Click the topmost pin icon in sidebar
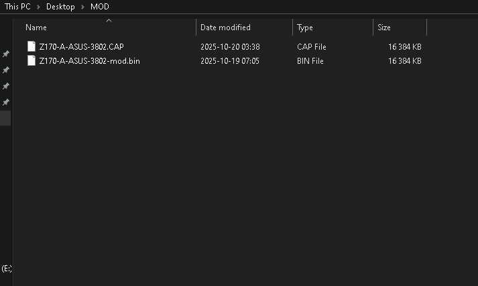 coord(6,54)
